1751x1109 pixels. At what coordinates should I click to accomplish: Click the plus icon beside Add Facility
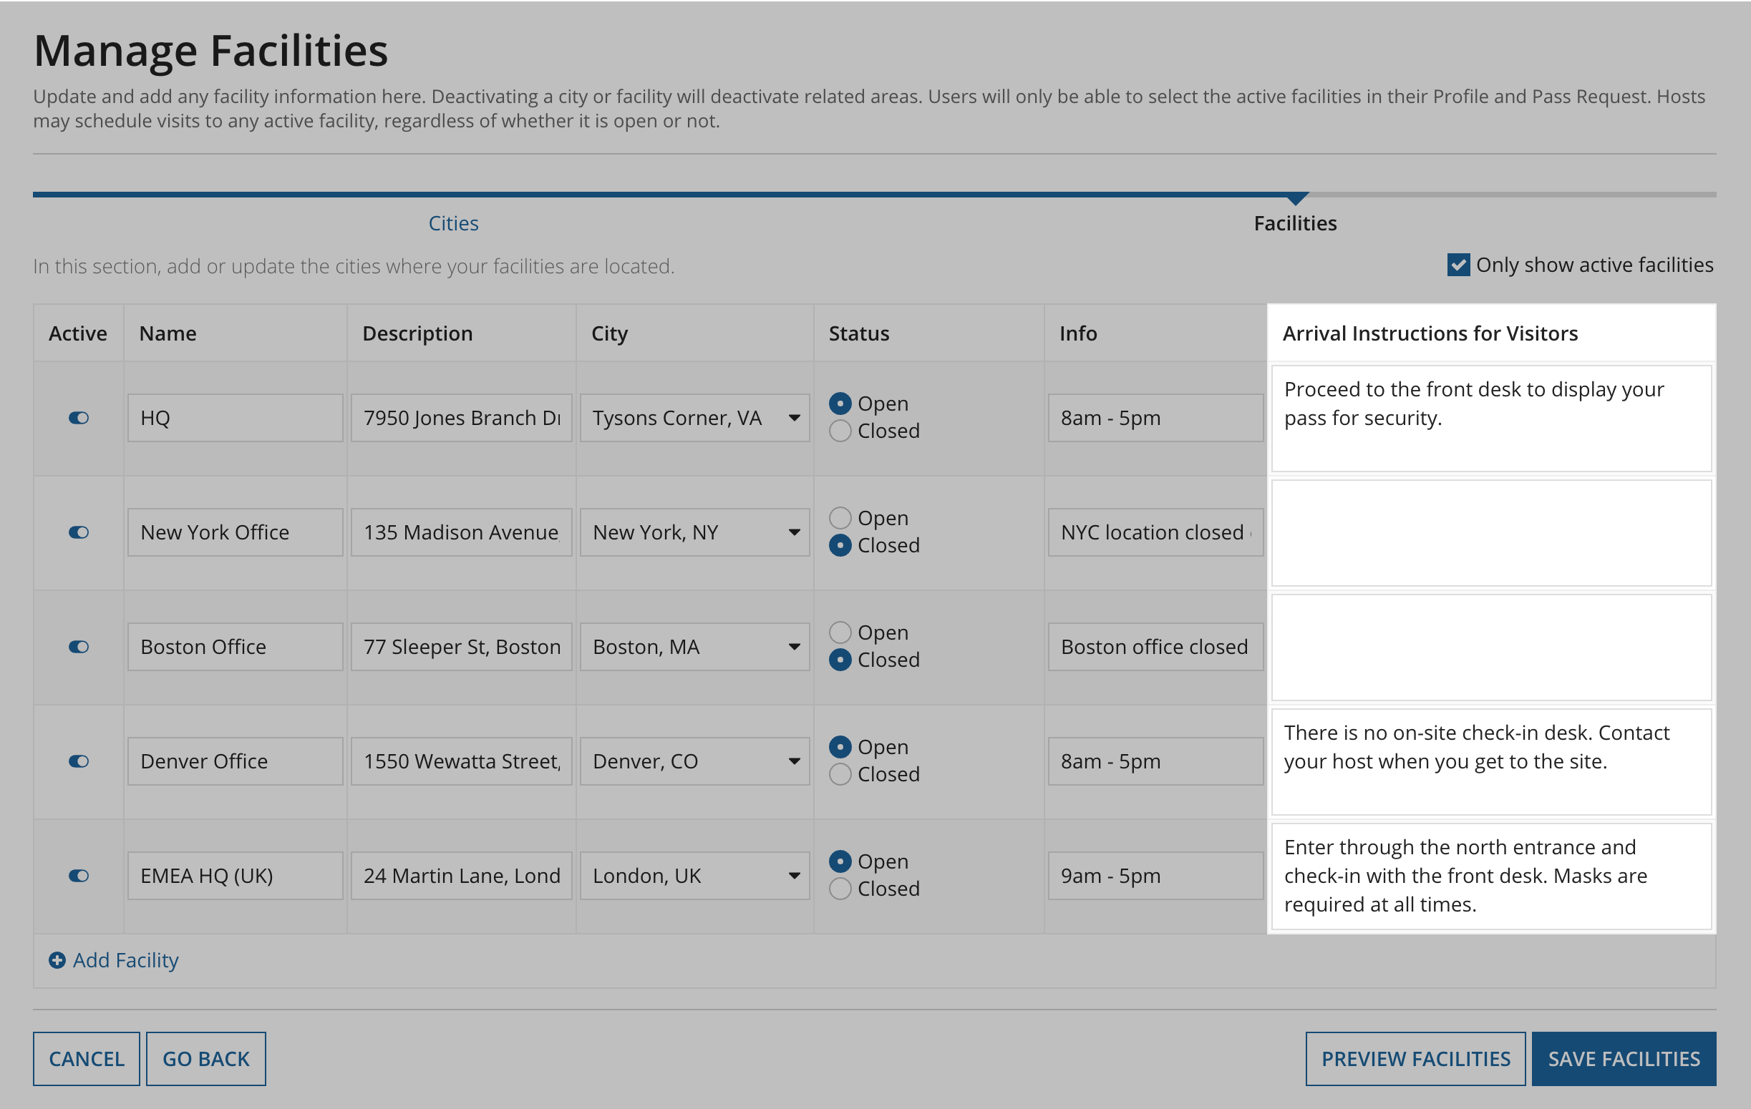click(57, 960)
